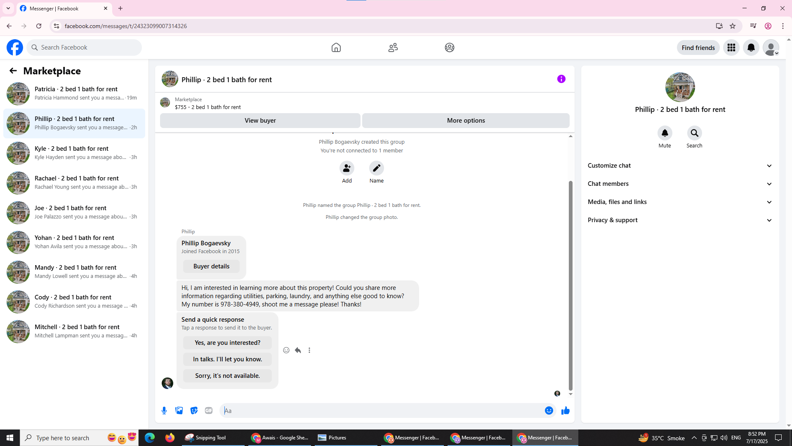The height and width of the screenshot is (446, 792).
Task: Open Cody's 2 bed 1 bath chat
Action: click(74, 301)
